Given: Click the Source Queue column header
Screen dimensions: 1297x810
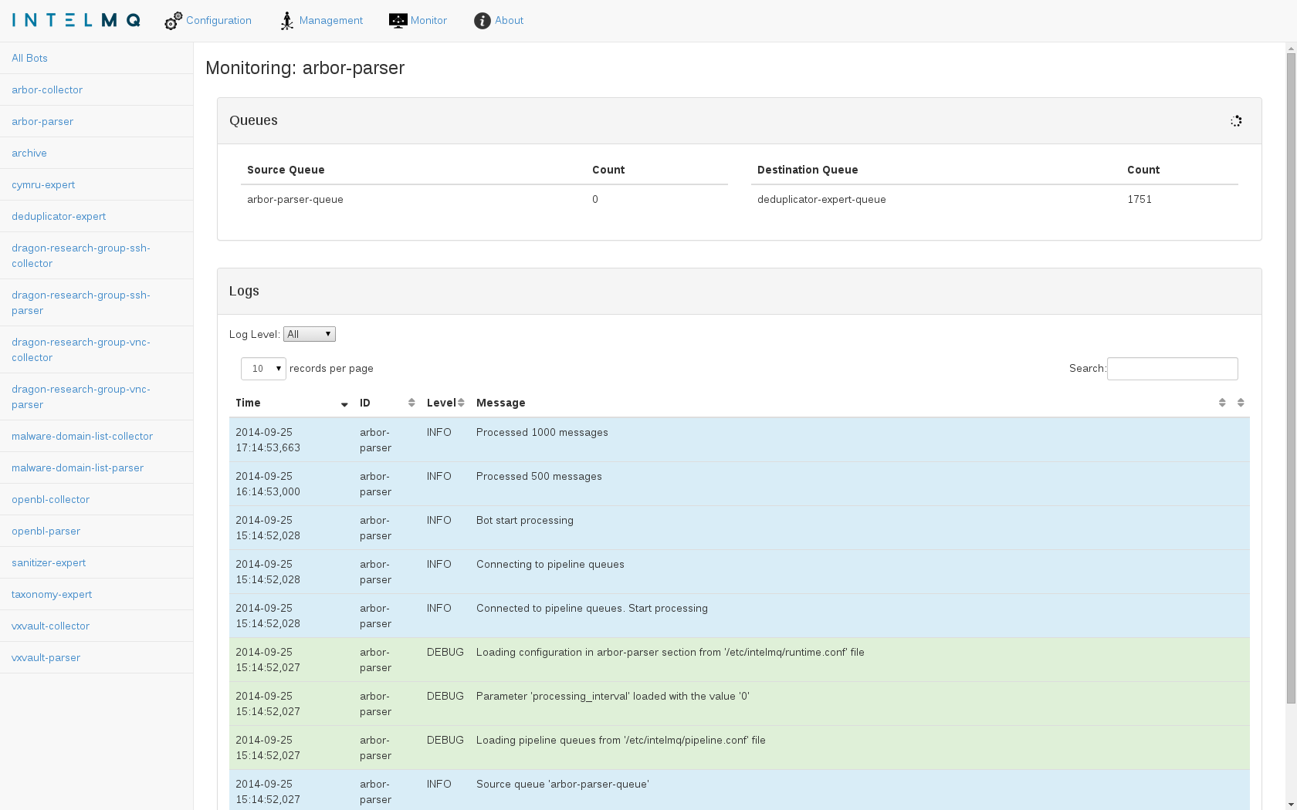Looking at the screenshot, I should 286,170.
